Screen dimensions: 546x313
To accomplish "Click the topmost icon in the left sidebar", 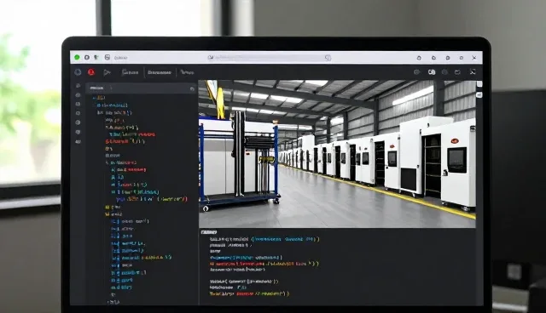I will (78, 85).
